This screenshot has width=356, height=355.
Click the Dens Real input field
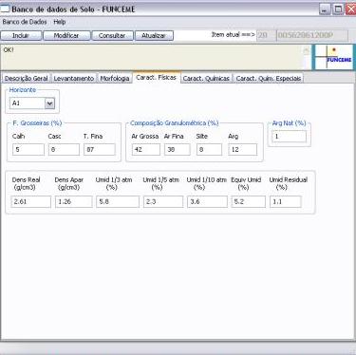click(31, 201)
